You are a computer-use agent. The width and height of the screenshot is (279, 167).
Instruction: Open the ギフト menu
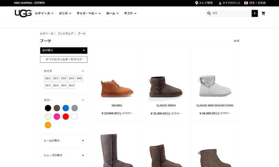coord(130,13)
